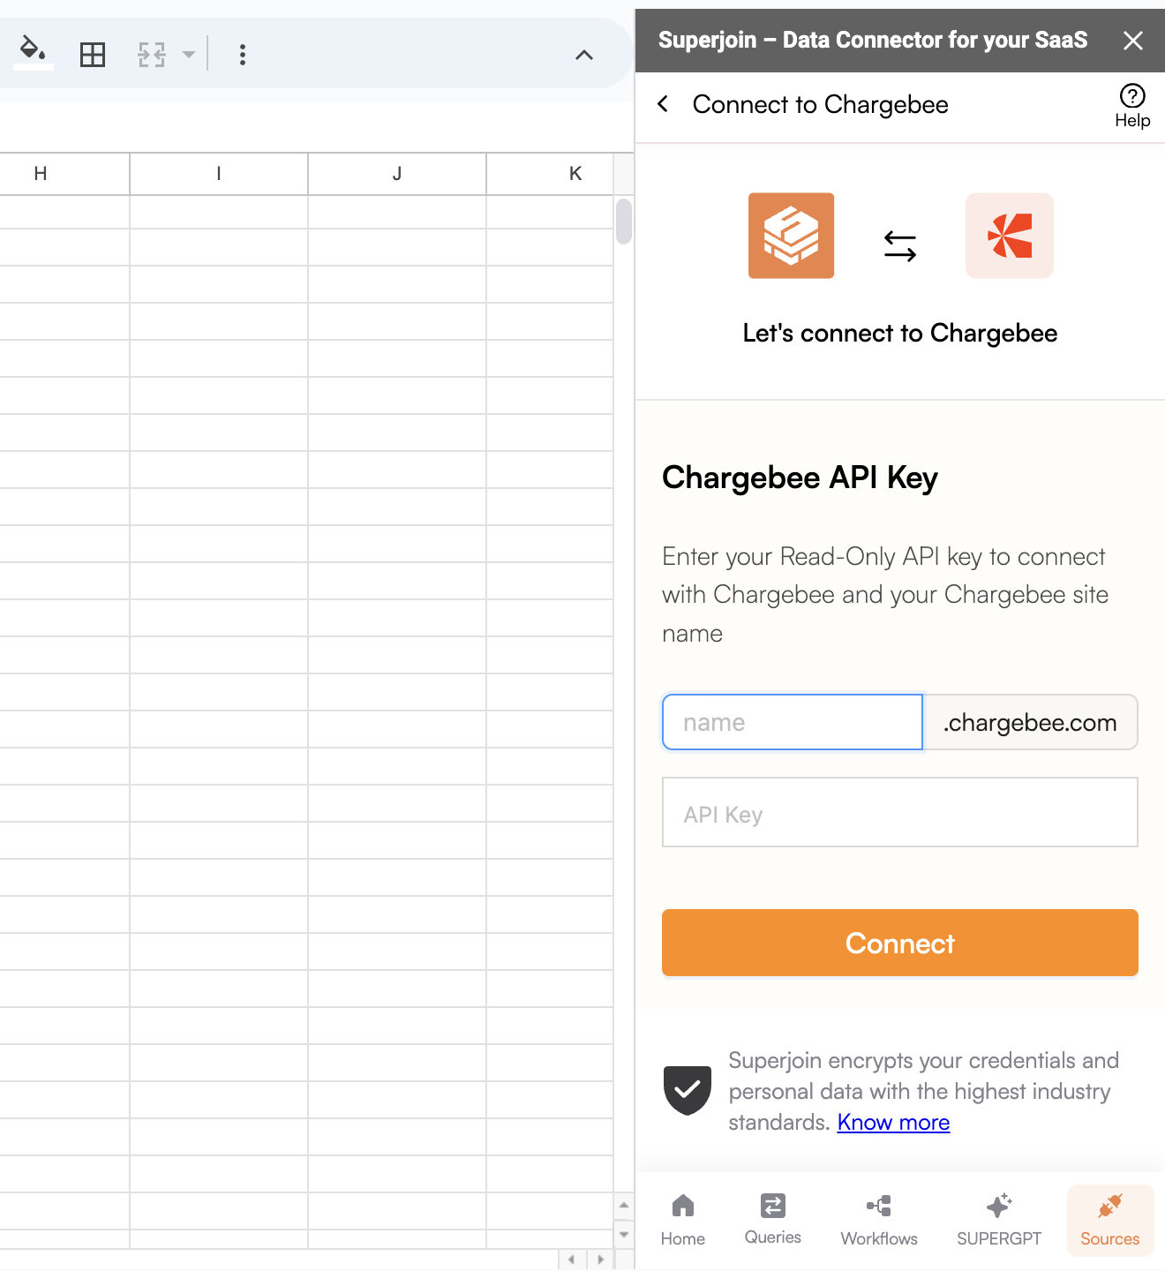Screen dimensions: 1165x1271
Task: Click the scroll up arrow button
Action: pos(624,1205)
